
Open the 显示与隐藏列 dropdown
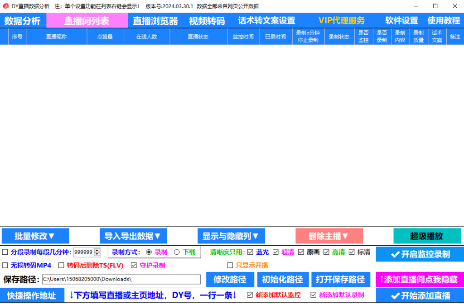tap(231, 235)
